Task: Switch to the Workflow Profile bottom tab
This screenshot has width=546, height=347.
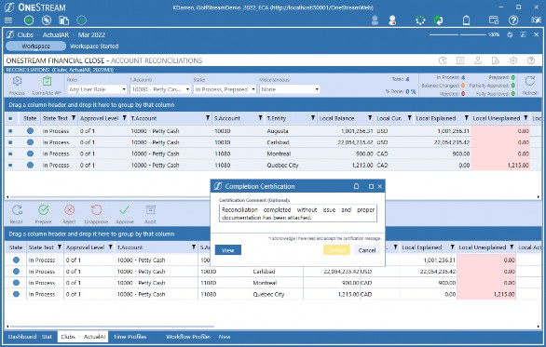Action: pos(188,337)
